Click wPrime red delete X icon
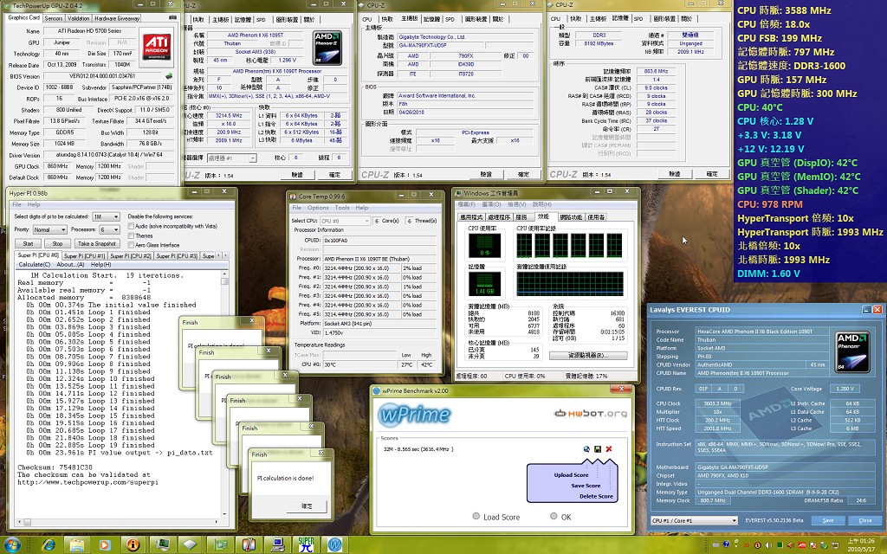 pyautogui.click(x=609, y=449)
